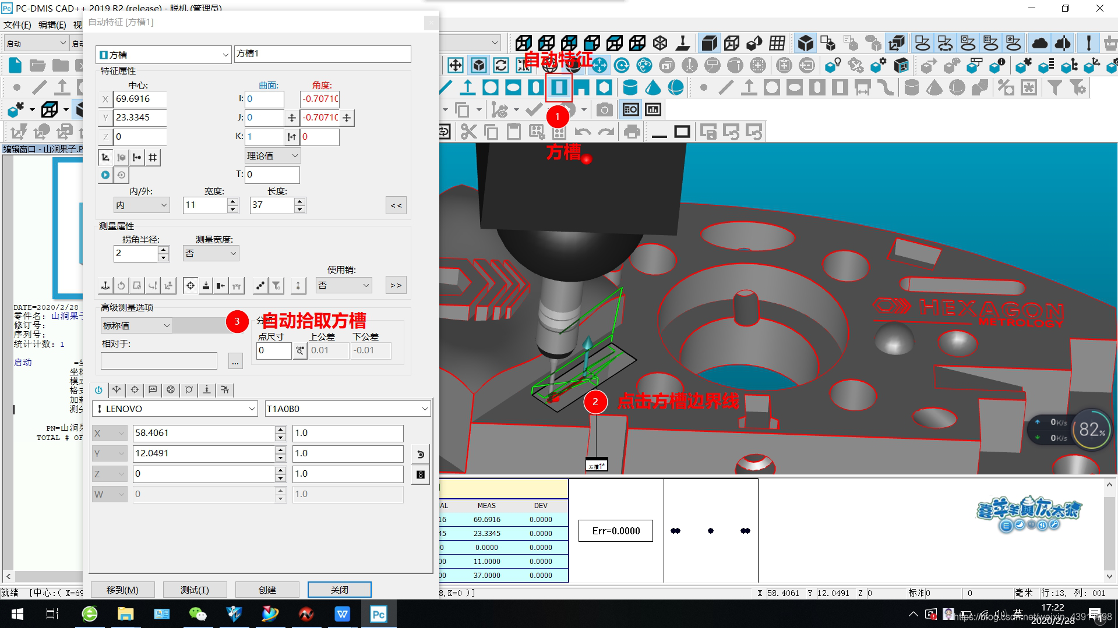The width and height of the screenshot is (1118, 628).
Task: Select the auto cylinder feature tool
Action: (x=630, y=88)
